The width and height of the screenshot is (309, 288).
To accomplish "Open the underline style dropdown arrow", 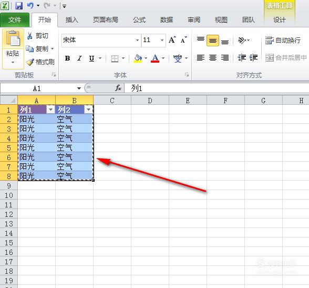I will pyautogui.click(x=100, y=58).
